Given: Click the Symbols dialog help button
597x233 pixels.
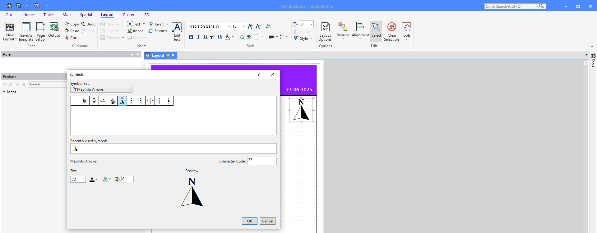Looking at the screenshot, I should 259,74.
